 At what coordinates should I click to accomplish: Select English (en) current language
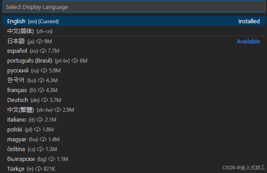coord(134,21)
